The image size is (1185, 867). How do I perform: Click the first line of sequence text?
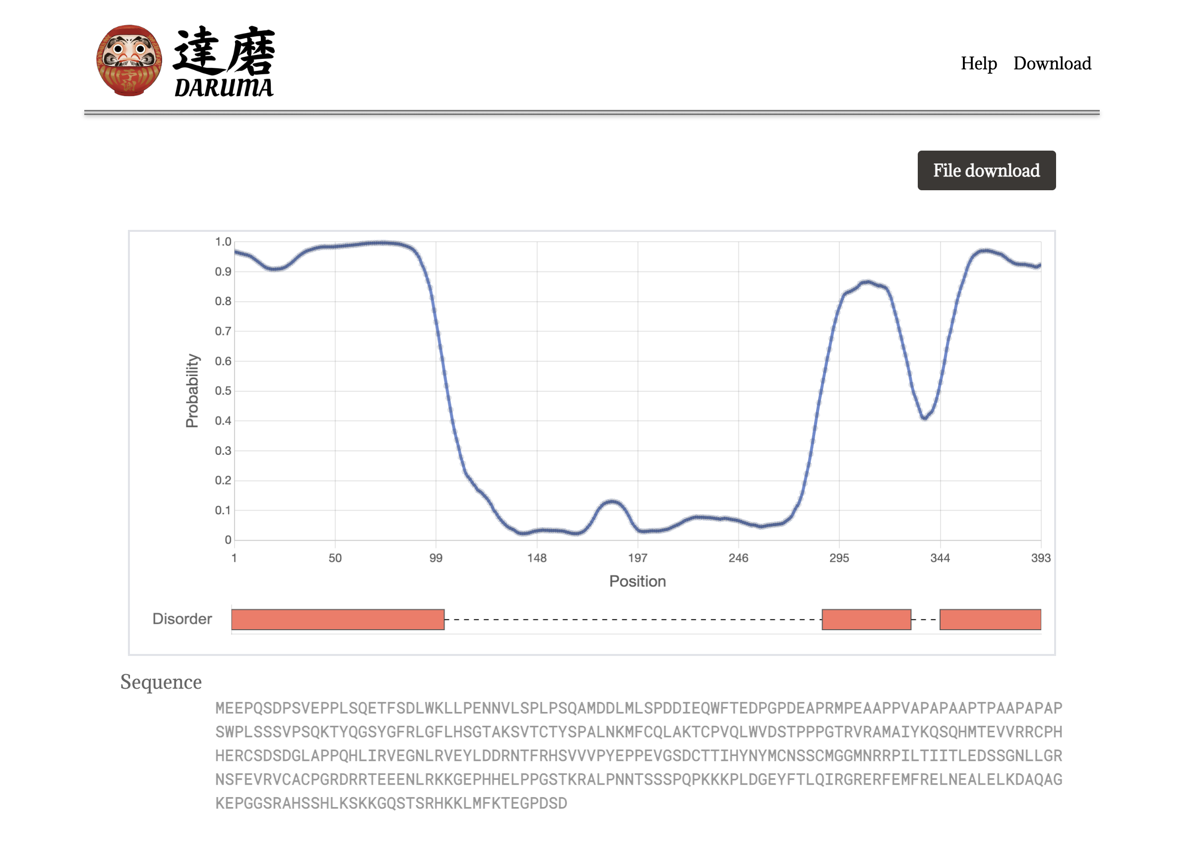[638, 708]
